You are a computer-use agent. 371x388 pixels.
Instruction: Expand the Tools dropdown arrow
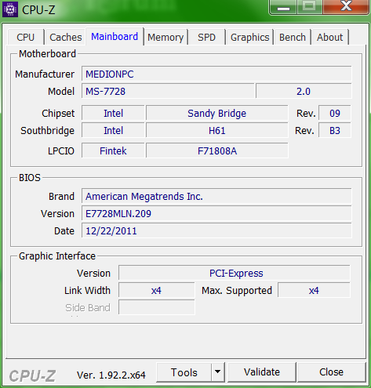pos(217,372)
